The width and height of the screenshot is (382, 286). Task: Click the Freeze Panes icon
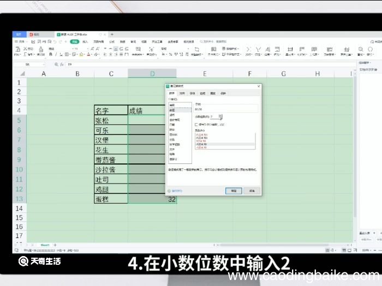[x=330, y=49]
